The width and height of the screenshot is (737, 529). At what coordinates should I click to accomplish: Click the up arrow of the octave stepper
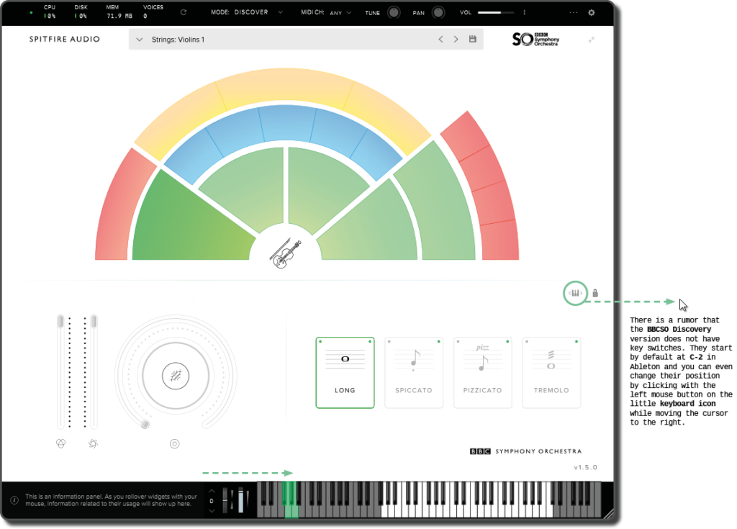click(212, 492)
